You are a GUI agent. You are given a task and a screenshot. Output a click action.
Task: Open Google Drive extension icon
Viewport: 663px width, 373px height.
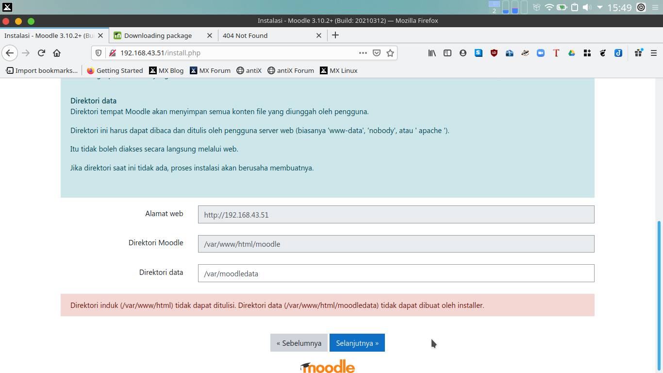point(572,53)
